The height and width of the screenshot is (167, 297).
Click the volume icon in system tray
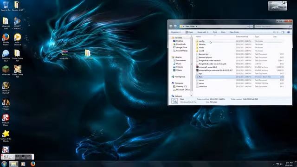[x=281, y=164]
